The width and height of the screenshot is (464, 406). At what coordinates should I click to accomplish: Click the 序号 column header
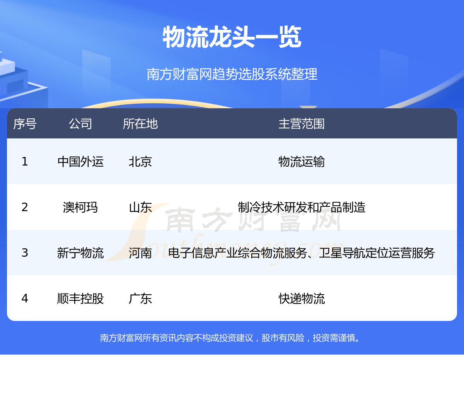pos(25,124)
